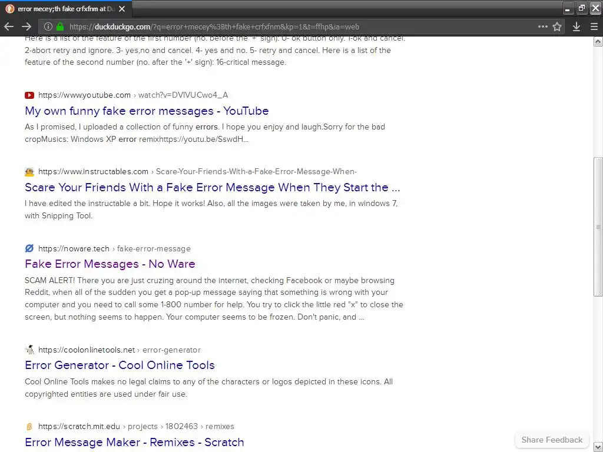The height and width of the screenshot is (452, 603).
Task: Click the https://noware.tech URL text
Action: 74,248
